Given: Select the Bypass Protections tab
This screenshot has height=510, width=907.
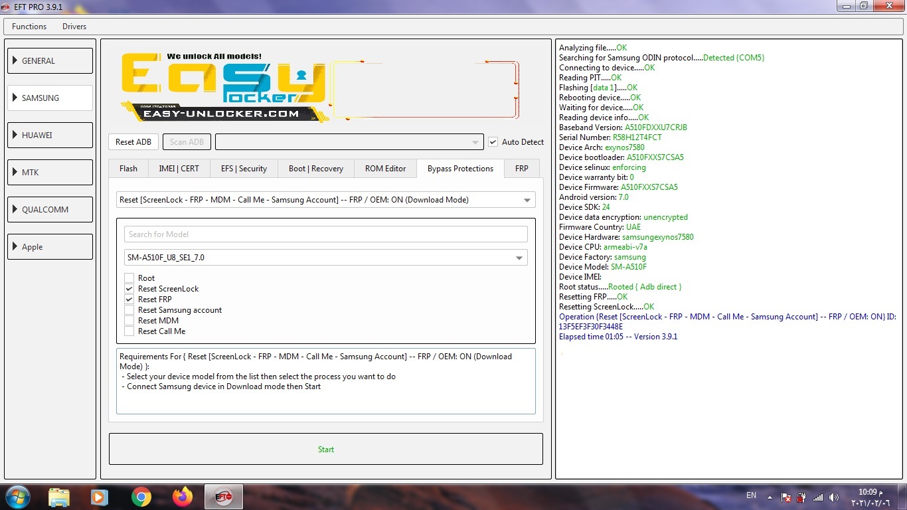Looking at the screenshot, I should coord(460,169).
